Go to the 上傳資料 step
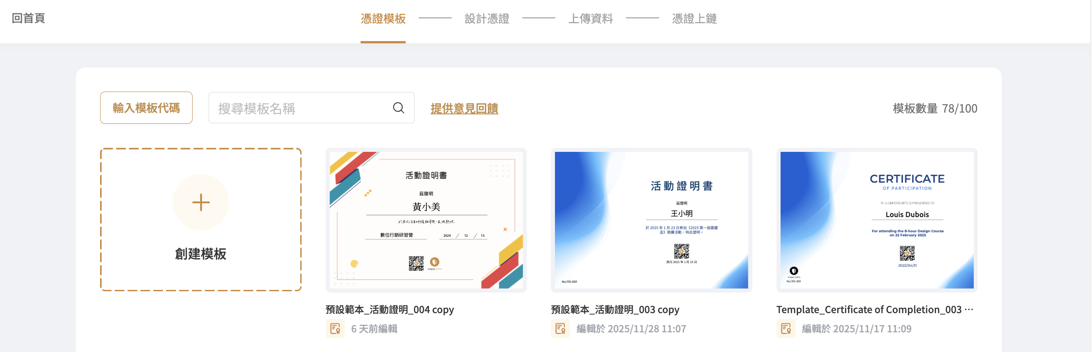Viewport: 1092px width, 352px height. click(590, 19)
